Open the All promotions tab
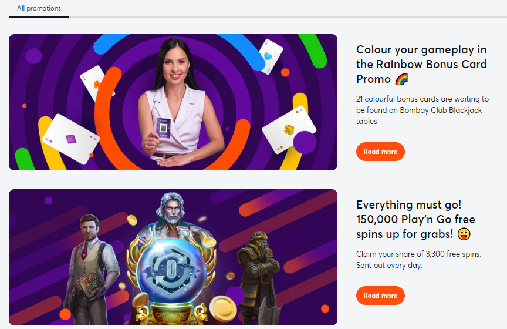The width and height of the screenshot is (507, 329). coord(39,8)
